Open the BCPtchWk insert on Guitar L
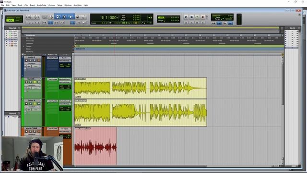 tap(52, 79)
